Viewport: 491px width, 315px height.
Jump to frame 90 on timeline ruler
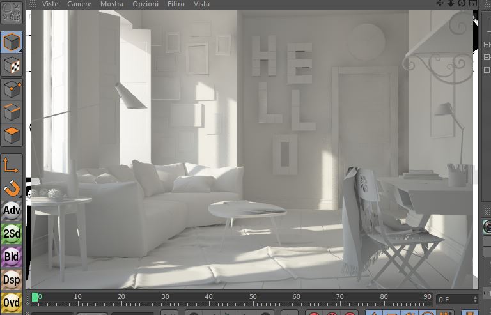427,296
